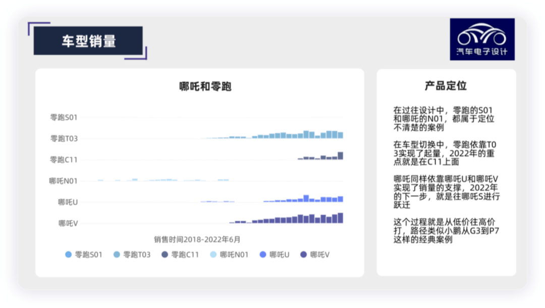The height and width of the screenshot is (308, 545).
Task: Click the last bar of 零跑C11 series
Action: (x=341, y=156)
